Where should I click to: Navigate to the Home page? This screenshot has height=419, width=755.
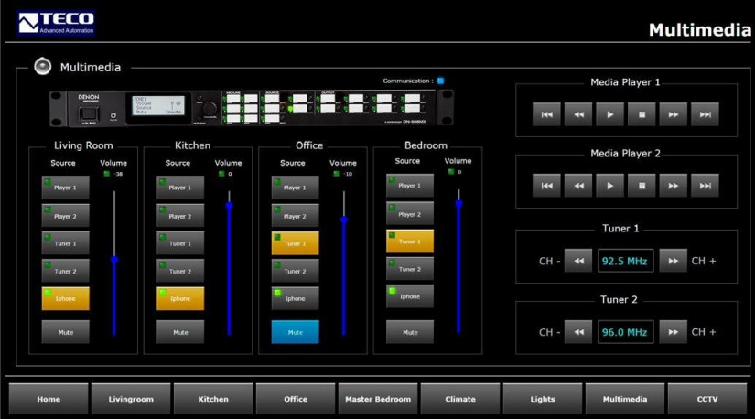coord(49,399)
